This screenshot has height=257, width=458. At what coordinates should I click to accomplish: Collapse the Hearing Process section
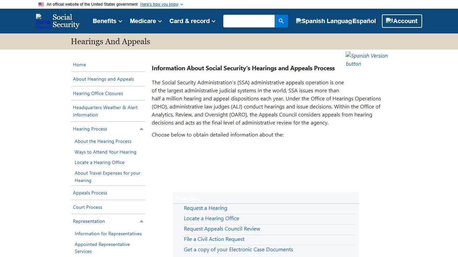141,129
